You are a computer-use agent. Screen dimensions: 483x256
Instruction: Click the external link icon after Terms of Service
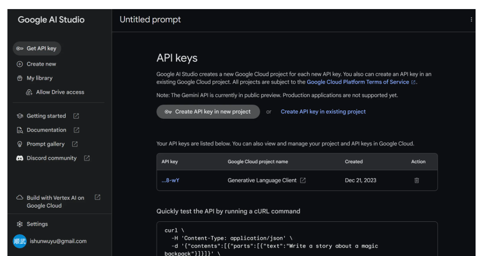413,82
